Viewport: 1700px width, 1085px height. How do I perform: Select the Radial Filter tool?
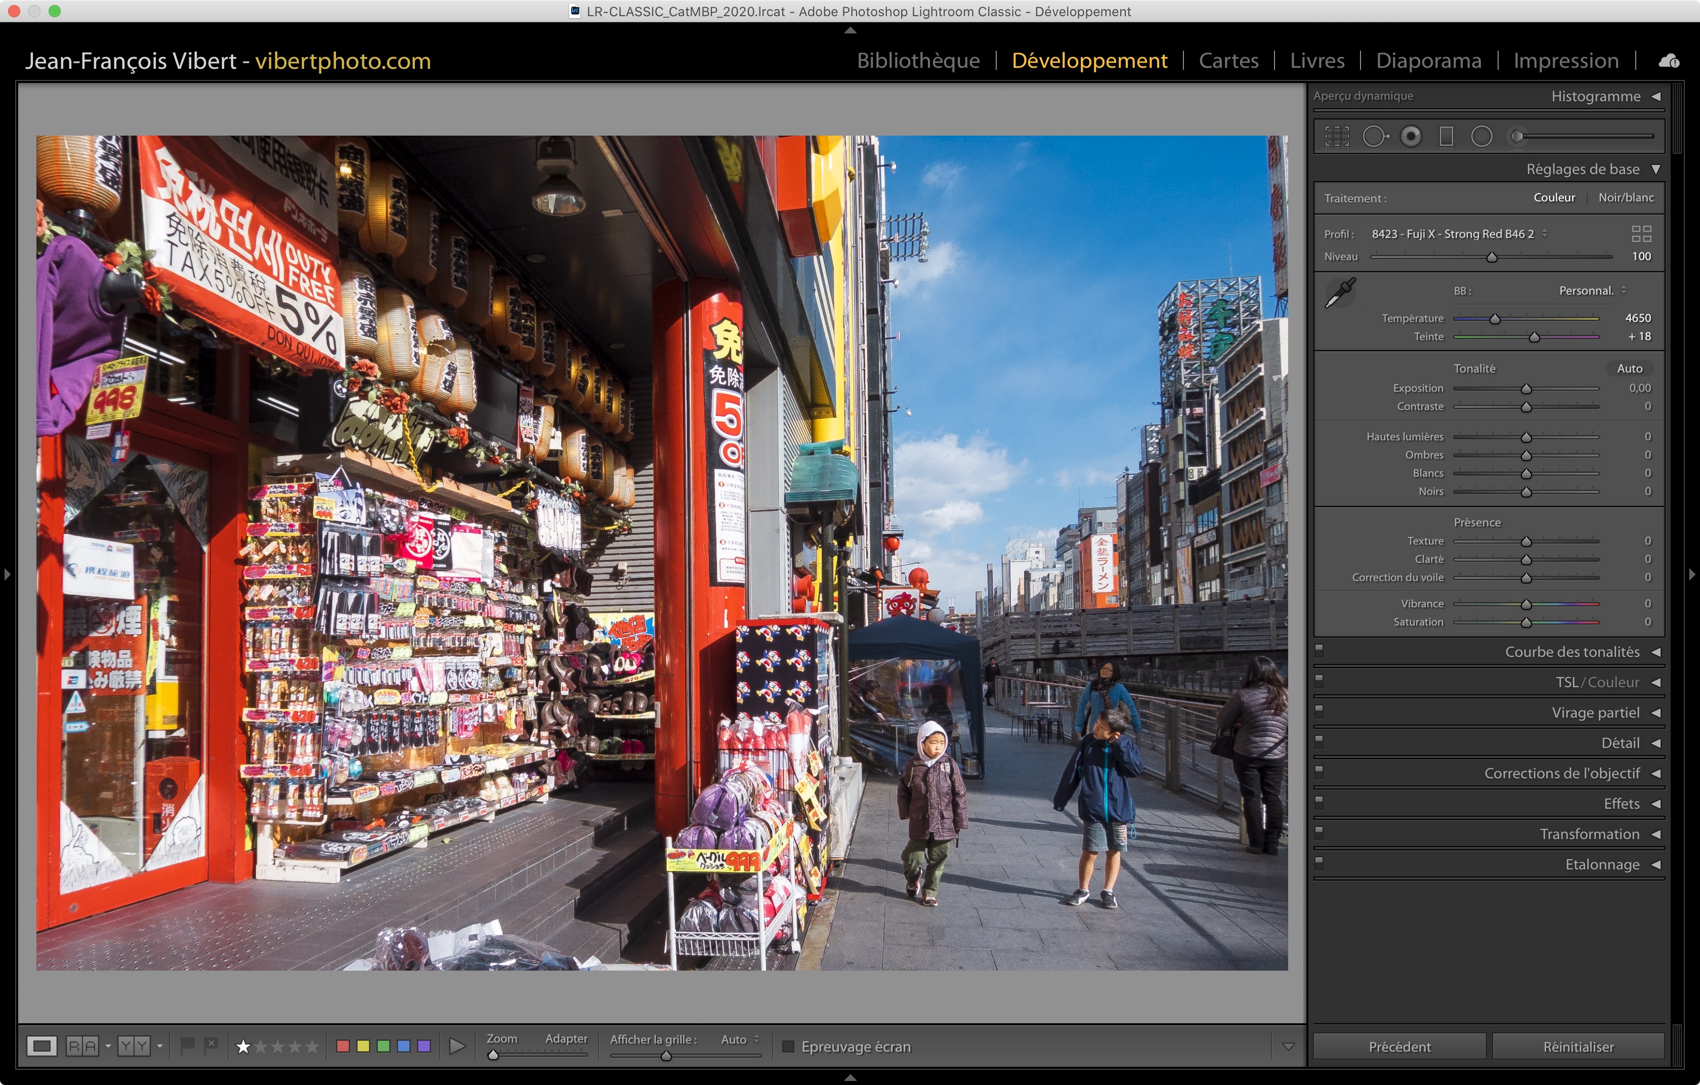click(x=1481, y=136)
